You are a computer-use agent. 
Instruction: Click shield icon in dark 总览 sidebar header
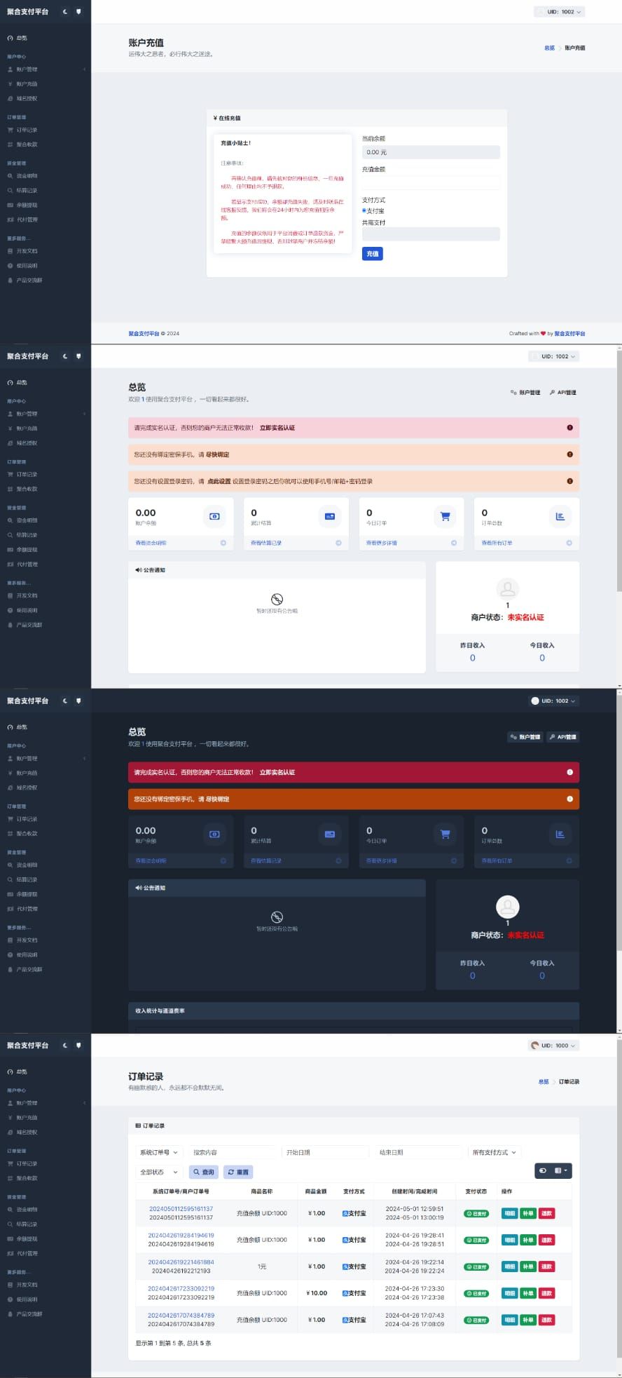click(78, 701)
